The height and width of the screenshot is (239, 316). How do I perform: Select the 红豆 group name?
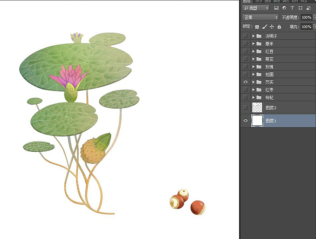pos(269,51)
